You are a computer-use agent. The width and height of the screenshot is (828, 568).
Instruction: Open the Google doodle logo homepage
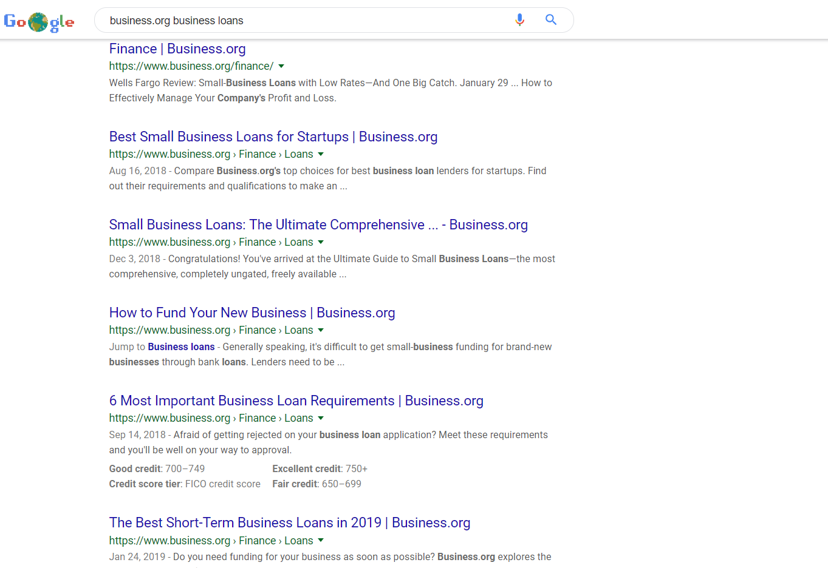(x=39, y=22)
